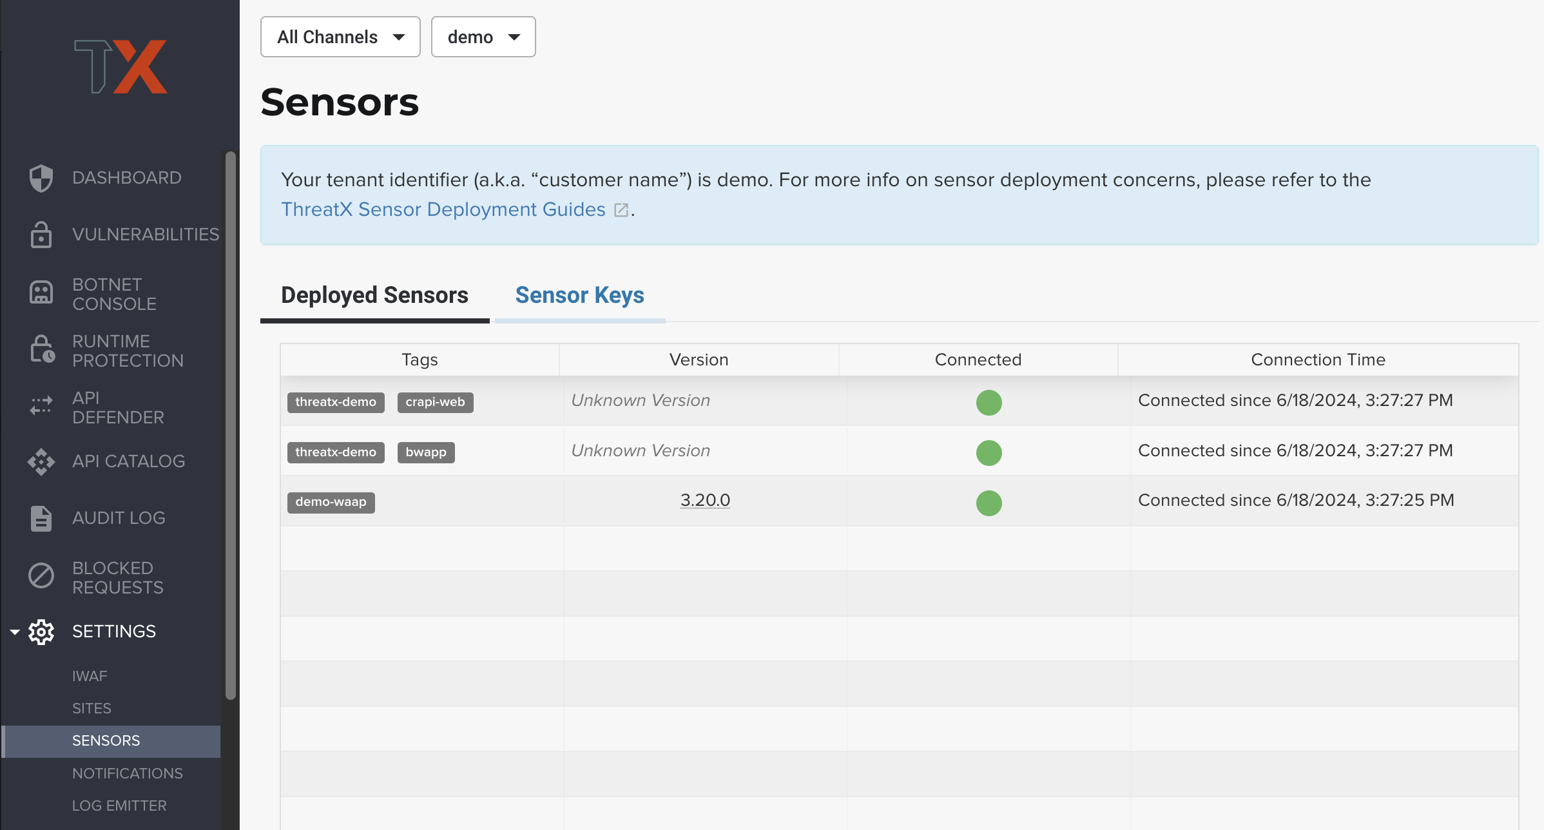Sort by Connected column header
This screenshot has width=1544, height=830.
[x=978, y=360]
